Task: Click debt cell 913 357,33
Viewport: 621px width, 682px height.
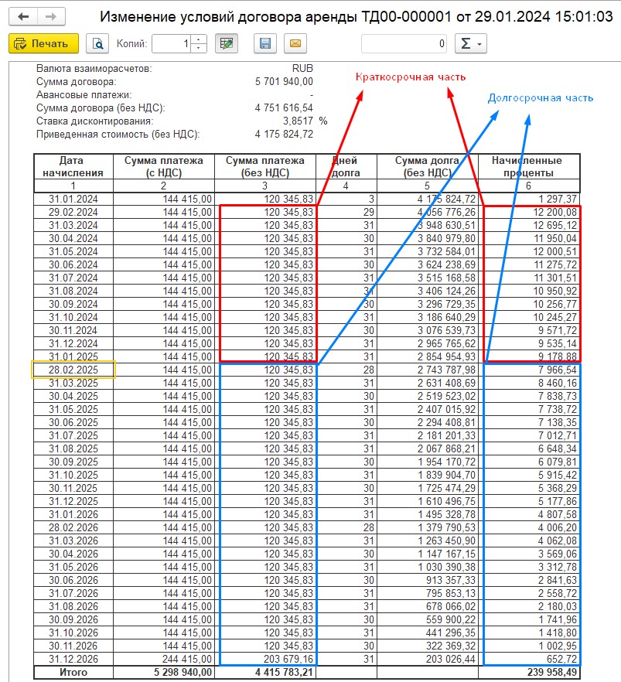Action: click(428, 580)
